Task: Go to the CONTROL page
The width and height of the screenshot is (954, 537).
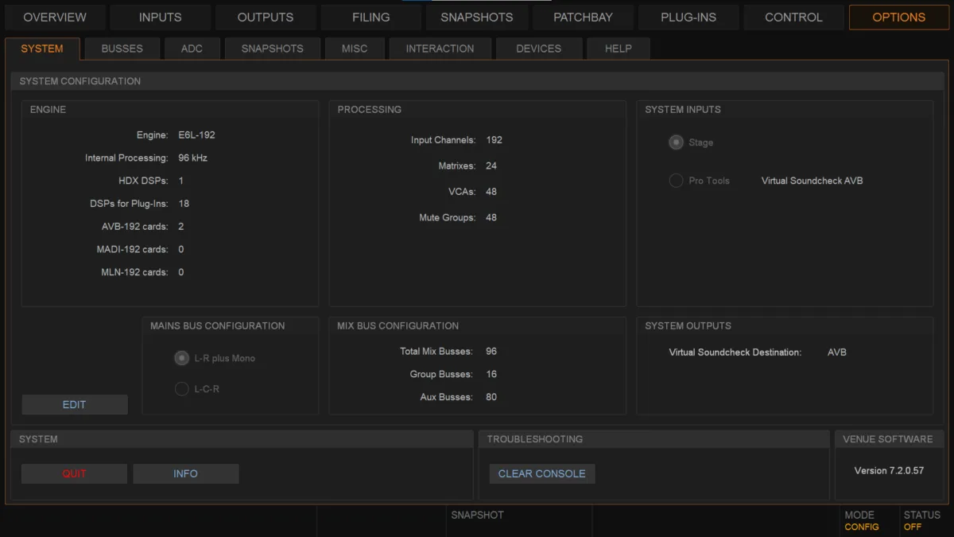Action: (793, 17)
